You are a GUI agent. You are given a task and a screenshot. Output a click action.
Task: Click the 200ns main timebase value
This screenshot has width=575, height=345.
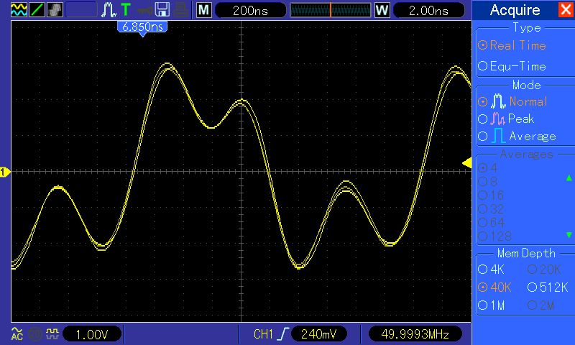click(x=250, y=10)
